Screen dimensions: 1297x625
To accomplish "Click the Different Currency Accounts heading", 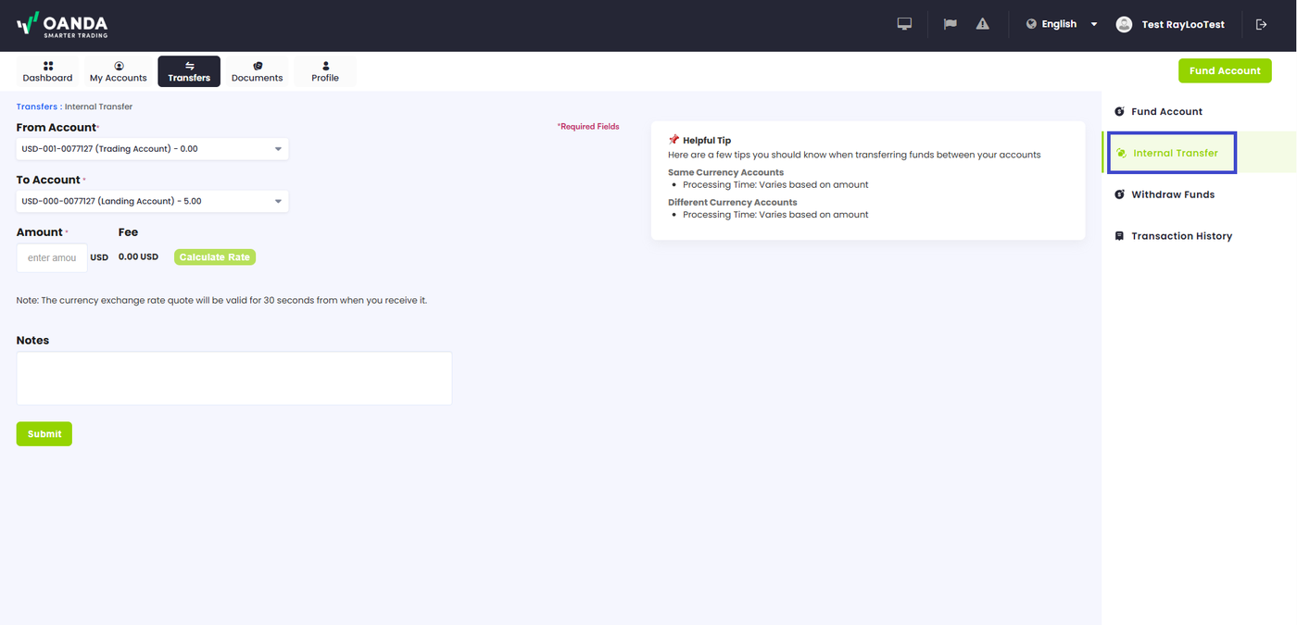I will tap(732, 202).
